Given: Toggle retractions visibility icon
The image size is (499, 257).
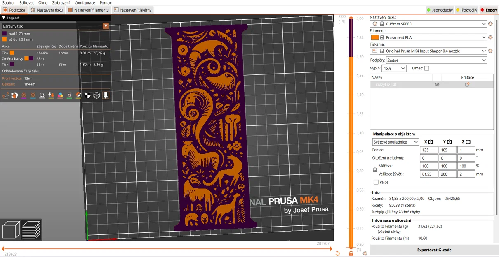Looking at the screenshot, I should point(24,95).
